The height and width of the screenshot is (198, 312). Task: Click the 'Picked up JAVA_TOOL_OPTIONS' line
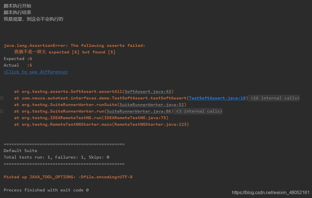(68, 177)
